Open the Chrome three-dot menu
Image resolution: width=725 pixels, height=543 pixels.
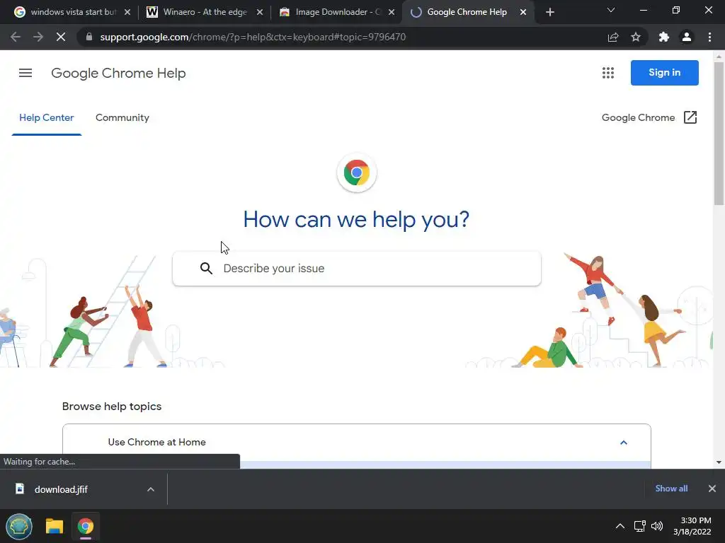pyautogui.click(x=709, y=37)
